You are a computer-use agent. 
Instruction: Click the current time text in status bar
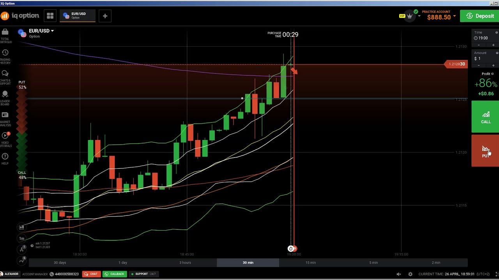(x=454, y=274)
